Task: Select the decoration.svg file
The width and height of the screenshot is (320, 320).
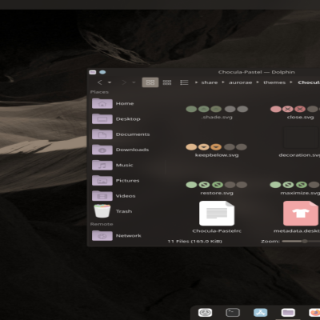Action: pos(300,142)
